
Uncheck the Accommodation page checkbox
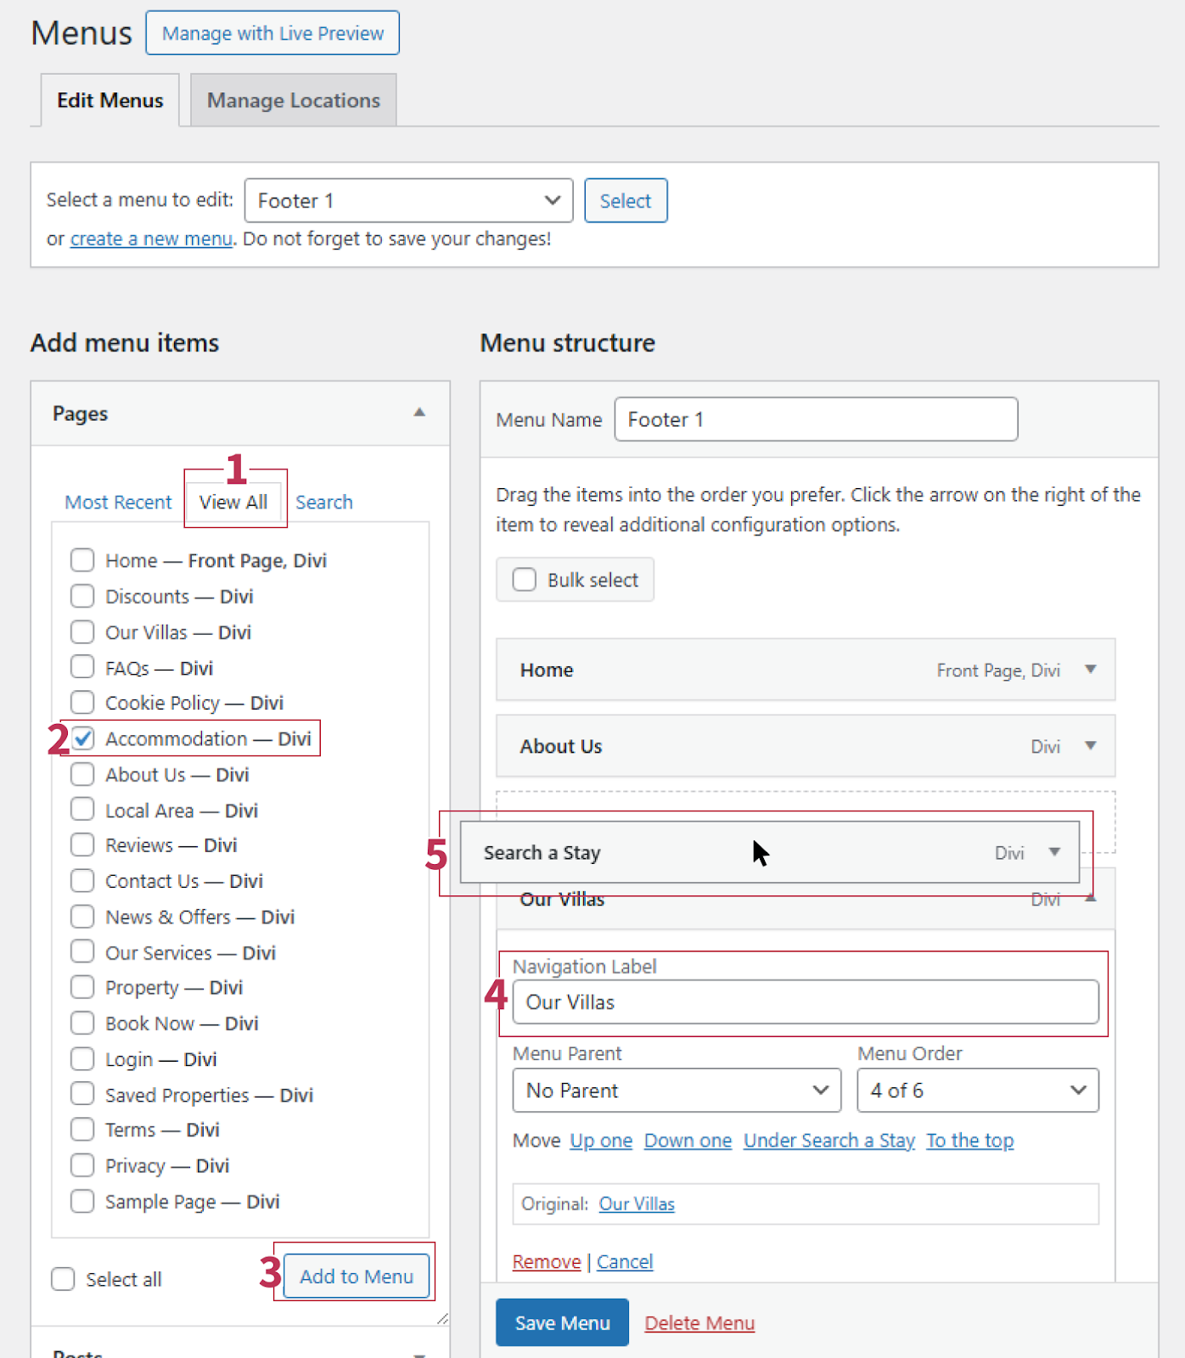coord(82,739)
